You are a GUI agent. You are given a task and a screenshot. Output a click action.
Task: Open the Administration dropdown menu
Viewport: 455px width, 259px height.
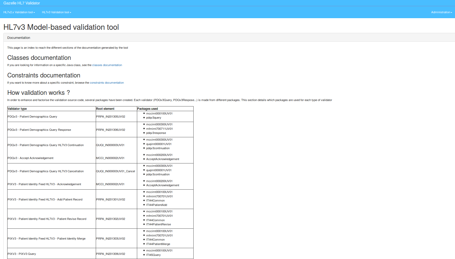441,12
